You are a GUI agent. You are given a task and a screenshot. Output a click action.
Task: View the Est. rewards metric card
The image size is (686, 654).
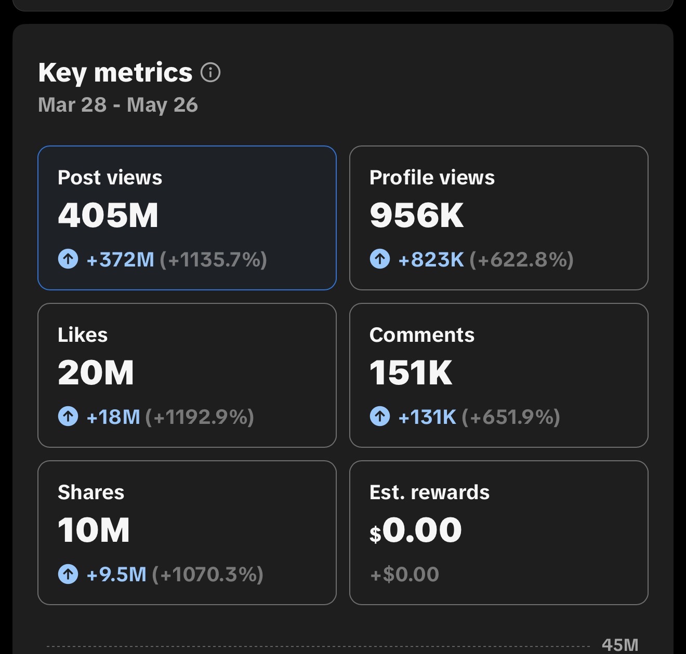click(499, 532)
